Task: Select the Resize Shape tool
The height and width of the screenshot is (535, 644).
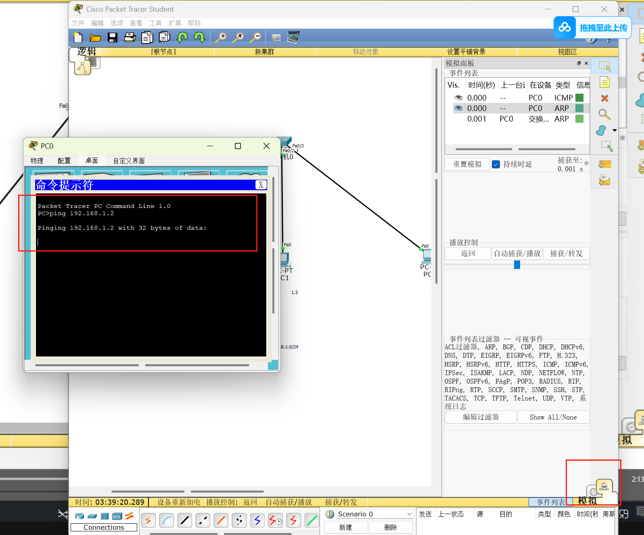Action: (x=606, y=146)
